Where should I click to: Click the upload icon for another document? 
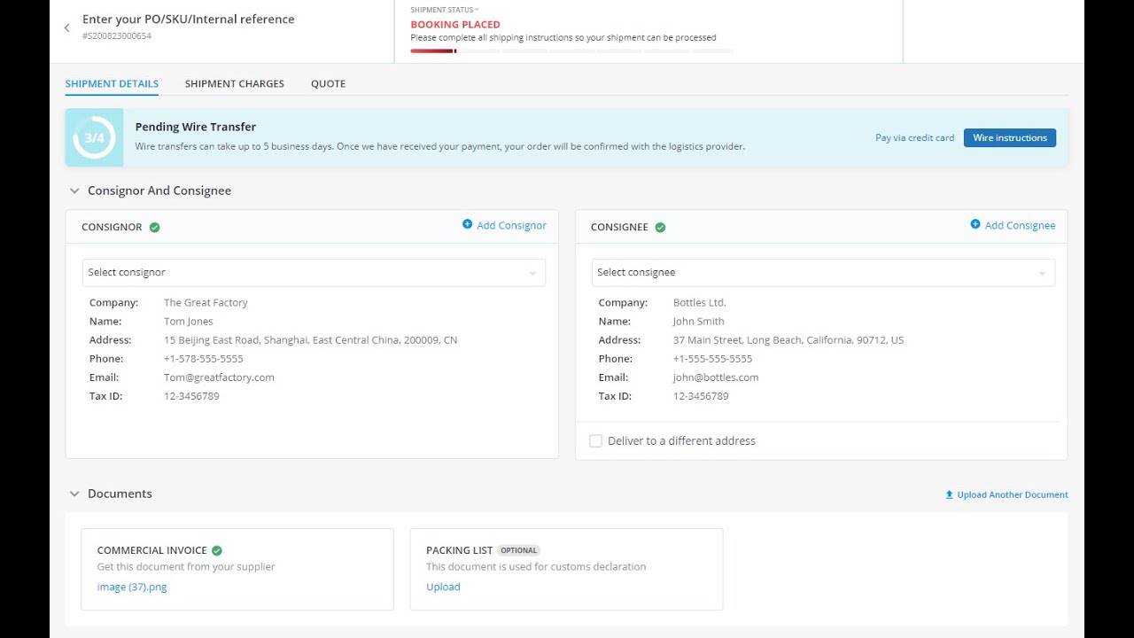tap(950, 494)
